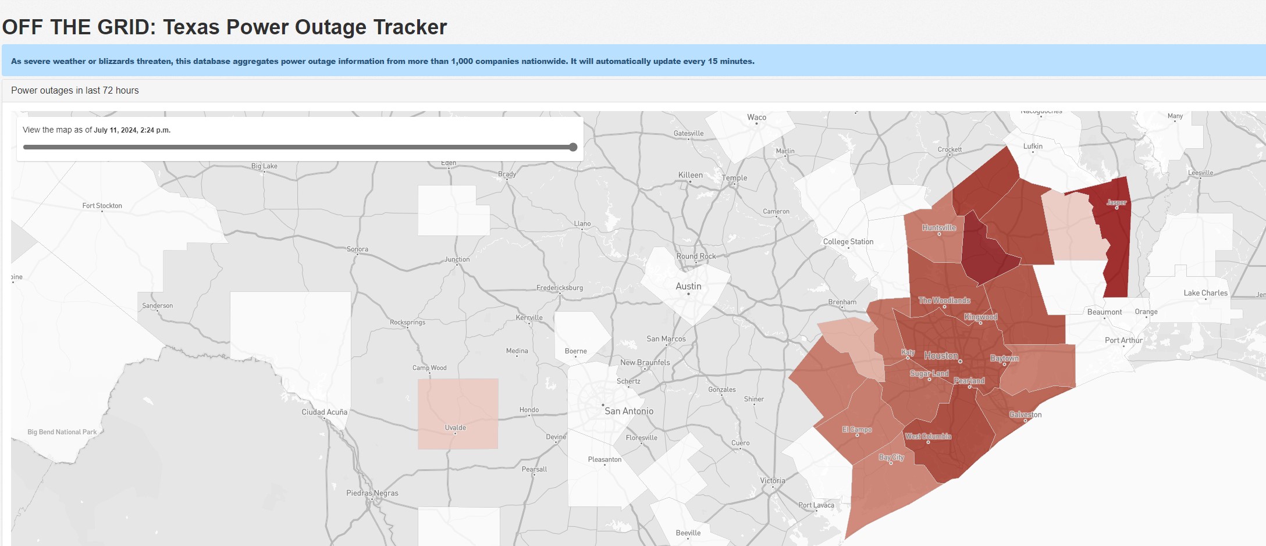This screenshot has width=1266, height=546.
Task: Click the Ciudad Acuña label
Action: coord(324,412)
